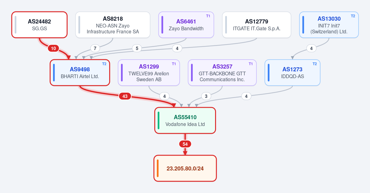Select the AS1273 IDDQD-AS node
This screenshot has height=193, width=370.
[292, 73]
